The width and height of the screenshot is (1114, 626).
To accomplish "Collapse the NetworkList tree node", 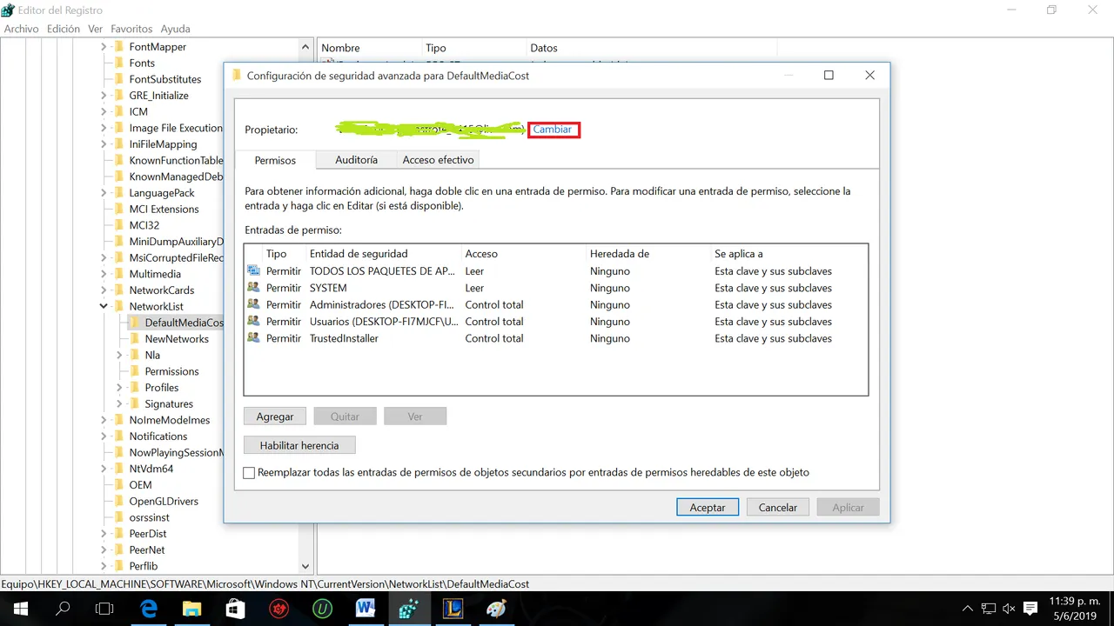I will (104, 306).
